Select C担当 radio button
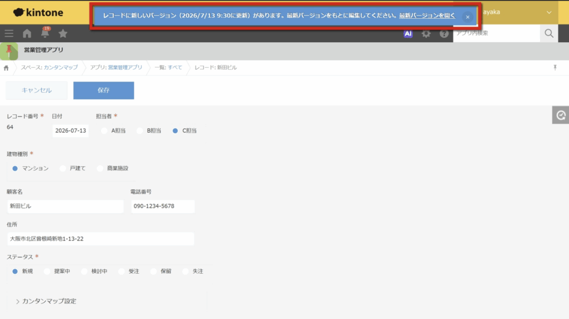The height and width of the screenshot is (319, 569). pyautogui.click(x=175, y=130)
